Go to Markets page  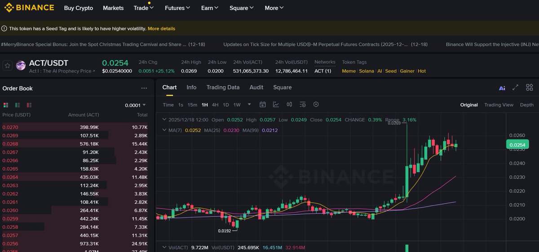(113, 8)
